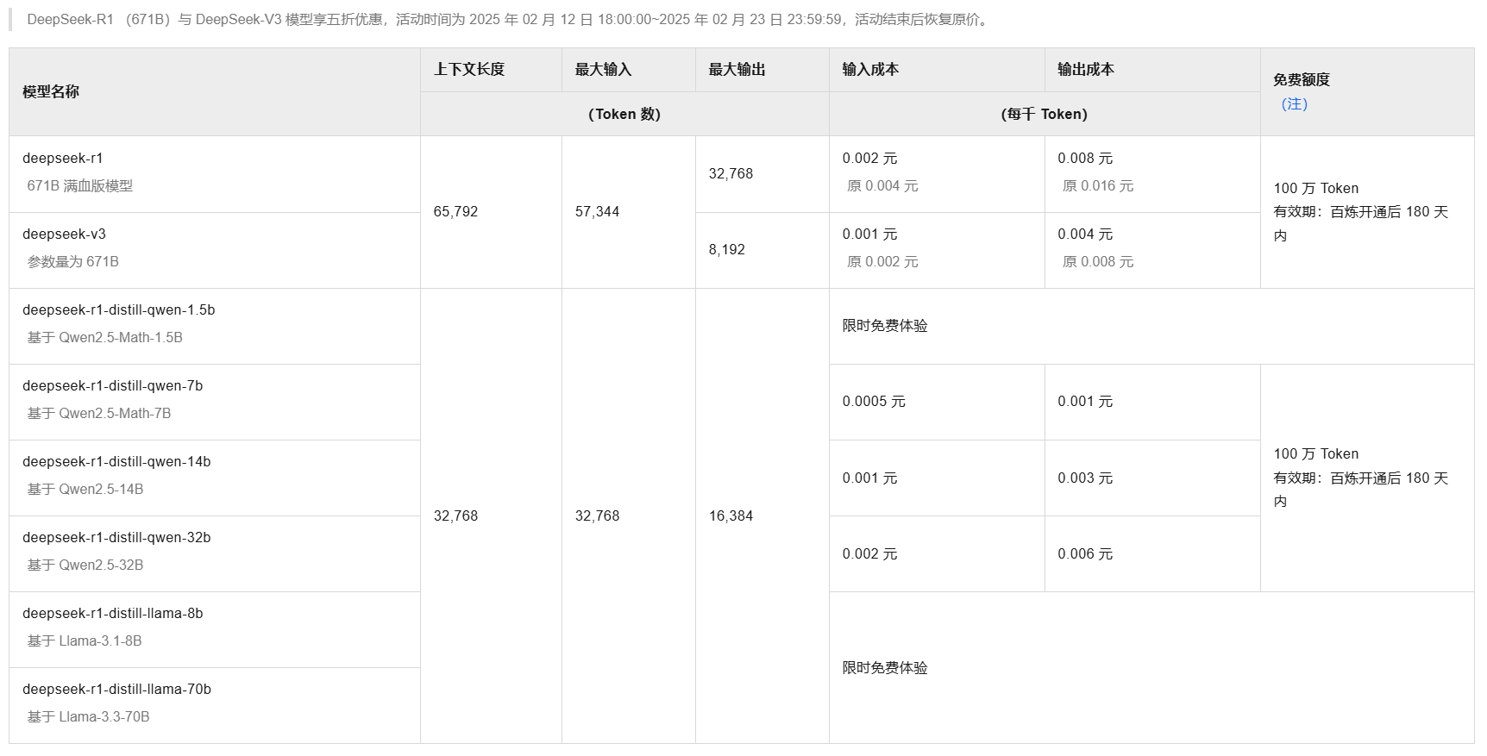
Task: Click qwen-32b input cost 0.002 元
Action: (869, 553)
